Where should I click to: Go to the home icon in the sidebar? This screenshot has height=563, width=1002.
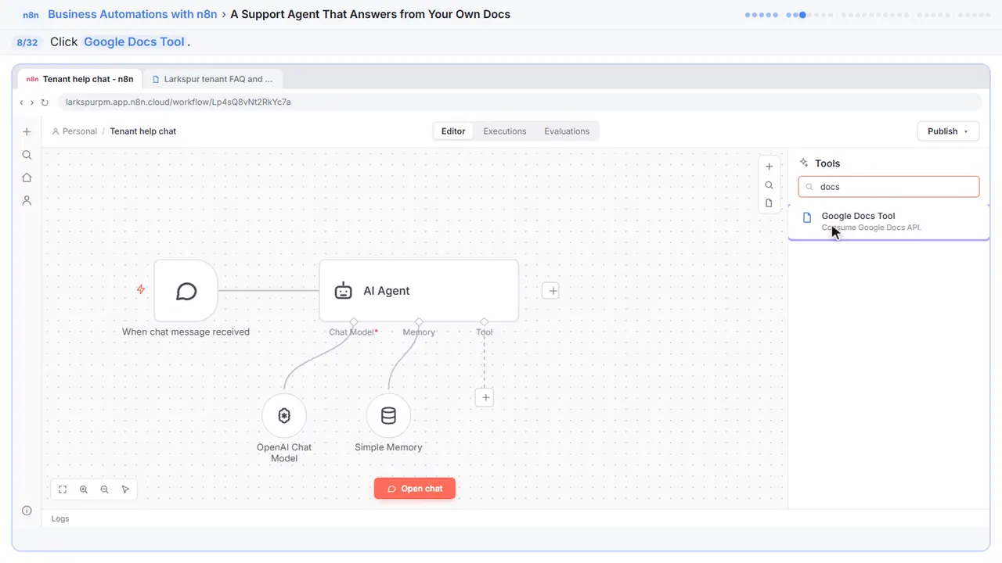coord(27,178)
